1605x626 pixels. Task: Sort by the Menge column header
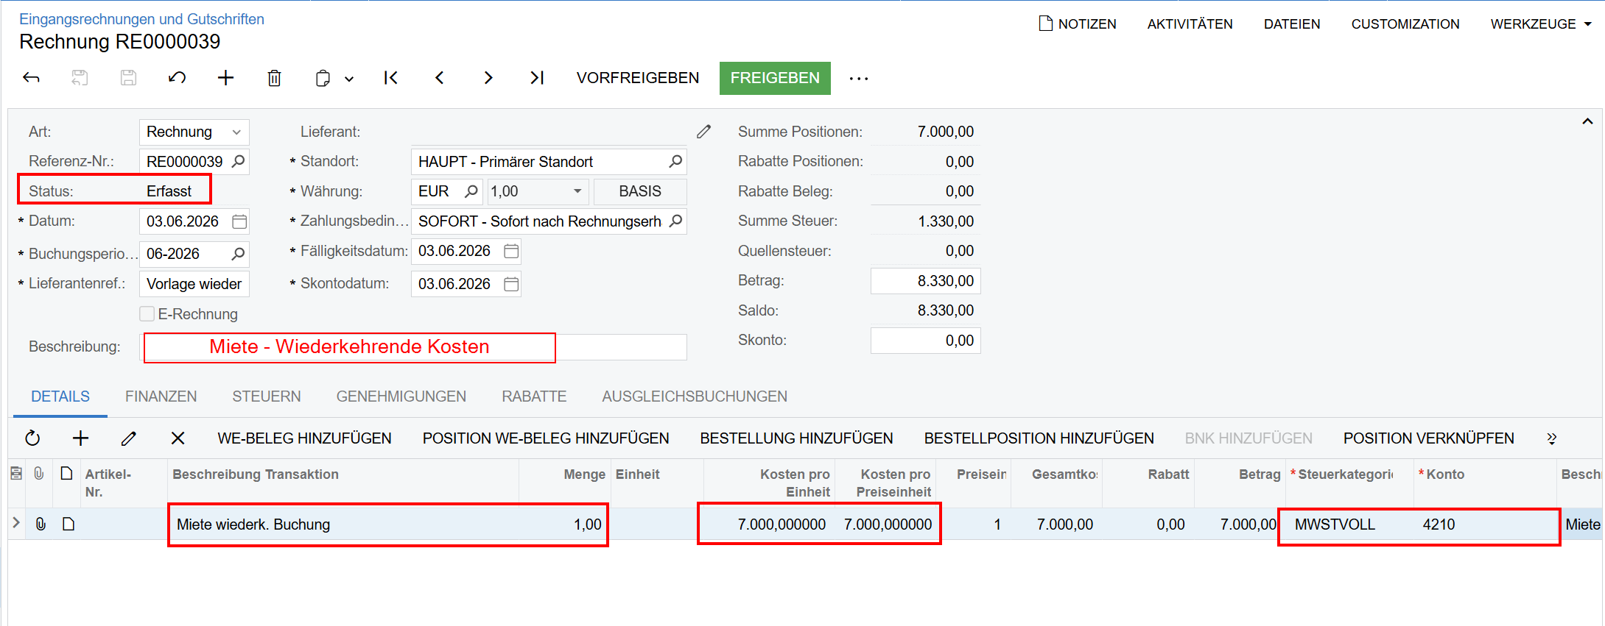(585, 474)
